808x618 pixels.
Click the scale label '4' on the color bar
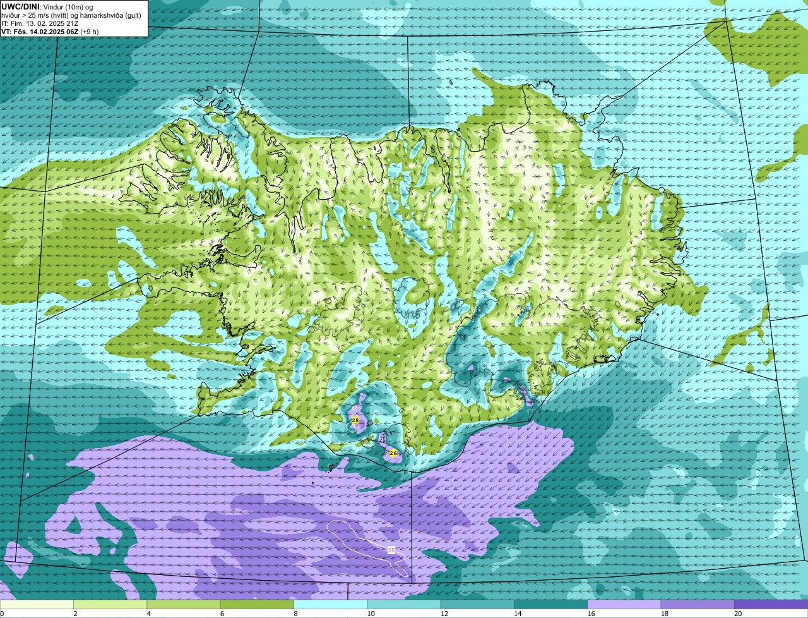pos(148,614)
